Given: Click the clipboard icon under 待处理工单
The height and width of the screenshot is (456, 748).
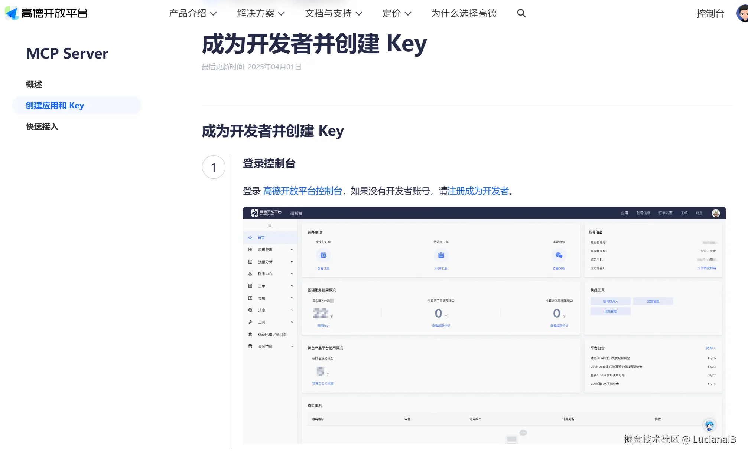Looking at the screenshot, I should click(x=441, y=255).
